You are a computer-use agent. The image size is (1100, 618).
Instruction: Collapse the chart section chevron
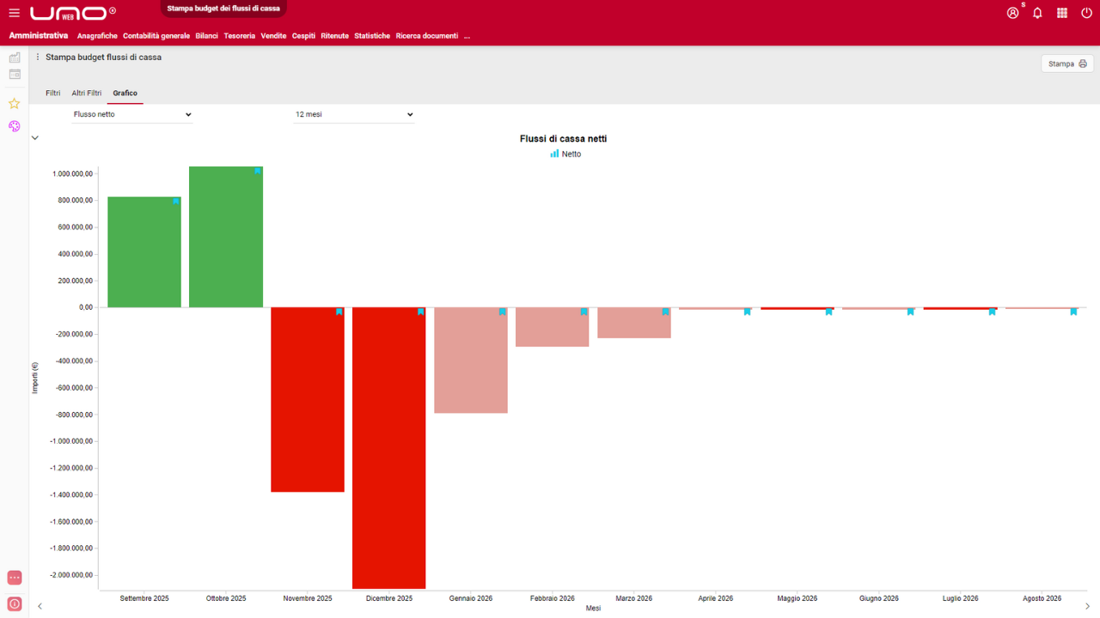(x=35, y=137)
